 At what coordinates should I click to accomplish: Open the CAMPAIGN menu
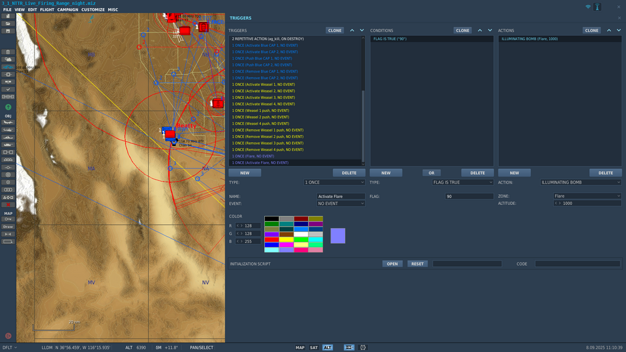pyautogui.click(x=68, y=10)
